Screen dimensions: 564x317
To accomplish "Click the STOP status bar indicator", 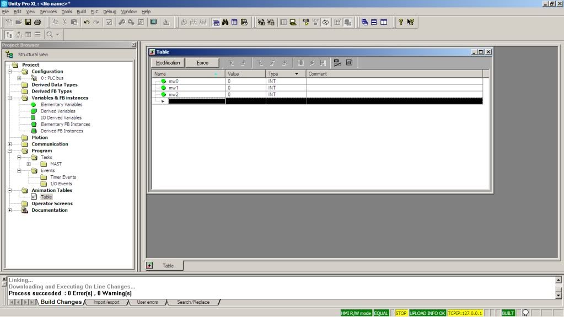I will coord(401,313).
